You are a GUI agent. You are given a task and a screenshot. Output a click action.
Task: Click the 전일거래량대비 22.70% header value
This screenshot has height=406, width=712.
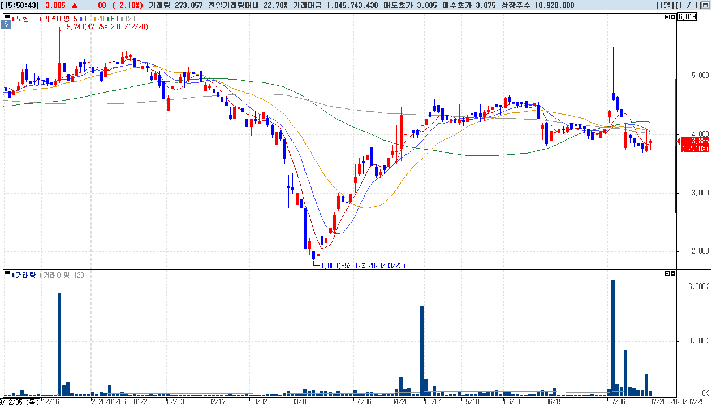coord(248,5)
